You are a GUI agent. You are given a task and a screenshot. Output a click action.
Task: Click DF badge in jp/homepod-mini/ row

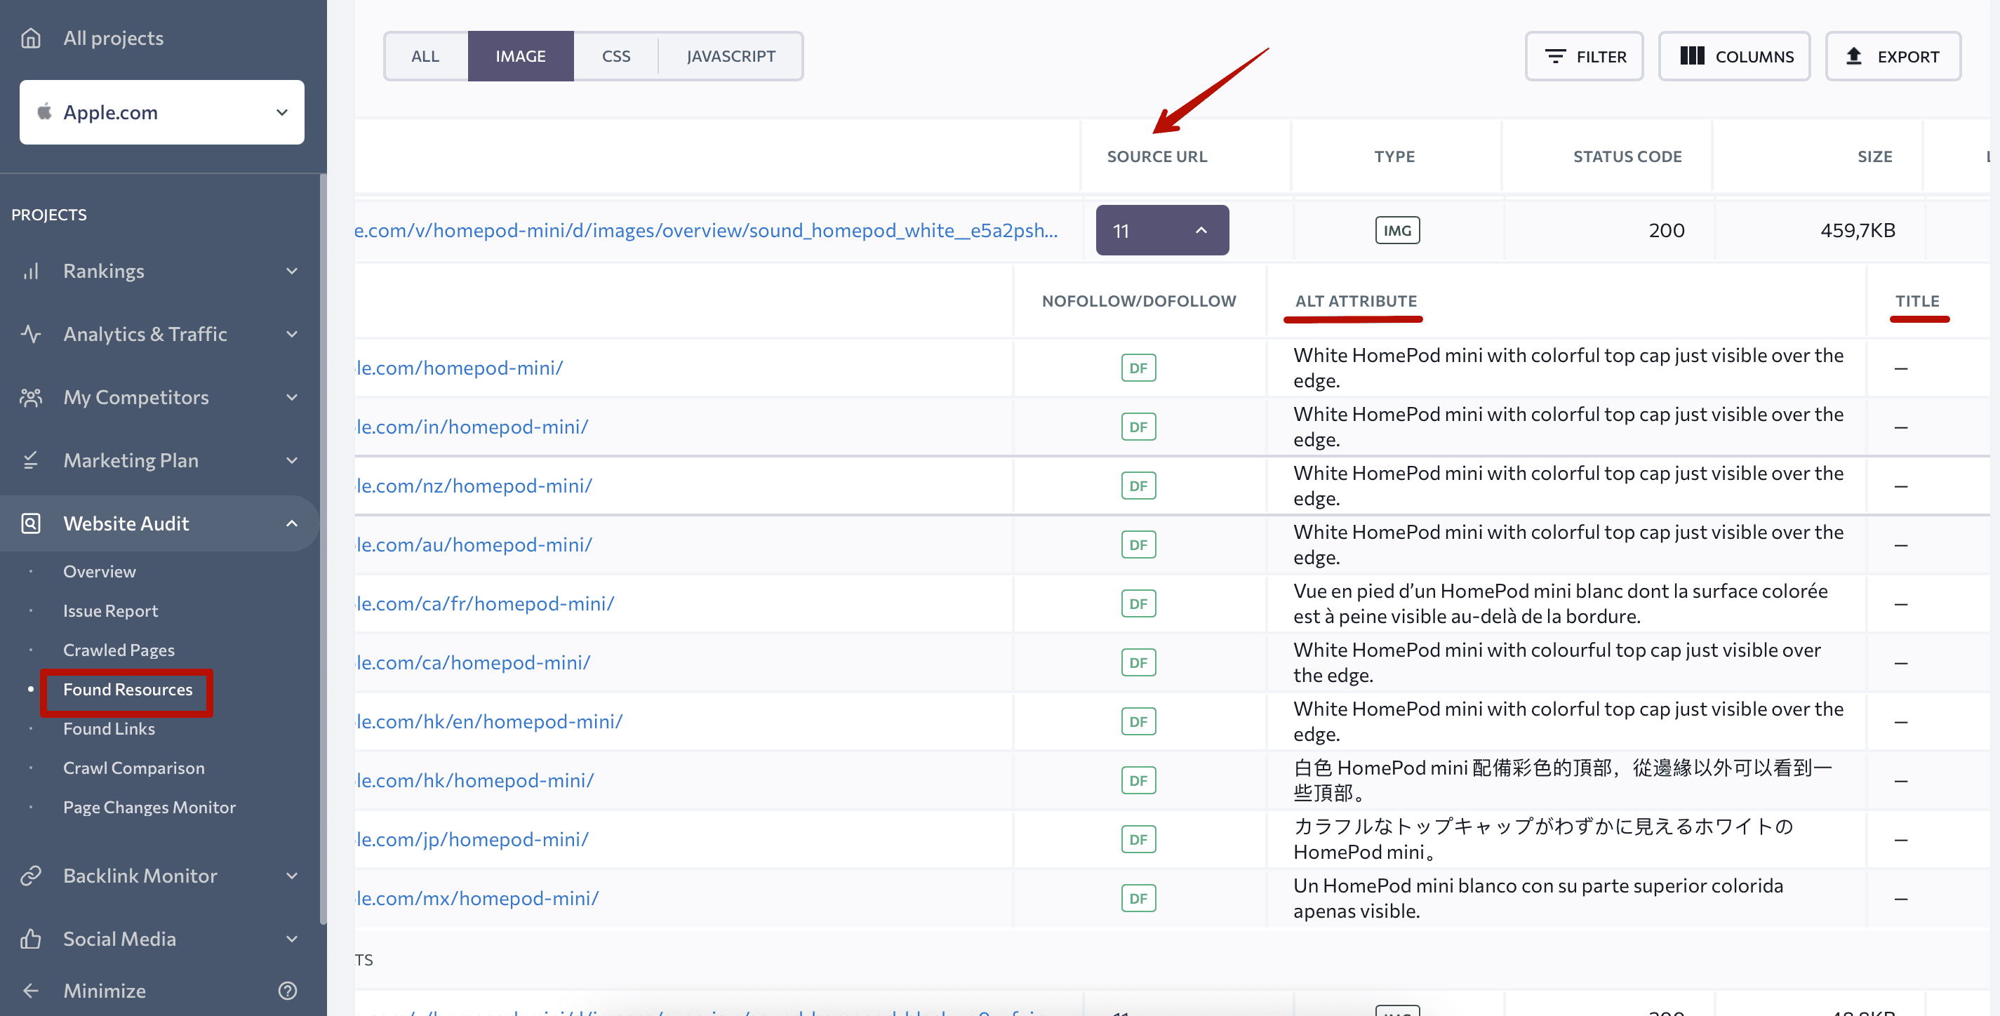pyautogui.click(x=1138, y=840)
